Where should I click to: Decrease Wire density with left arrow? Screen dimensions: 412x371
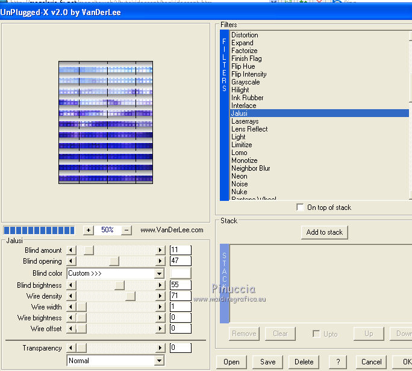[x=71, y=296]
